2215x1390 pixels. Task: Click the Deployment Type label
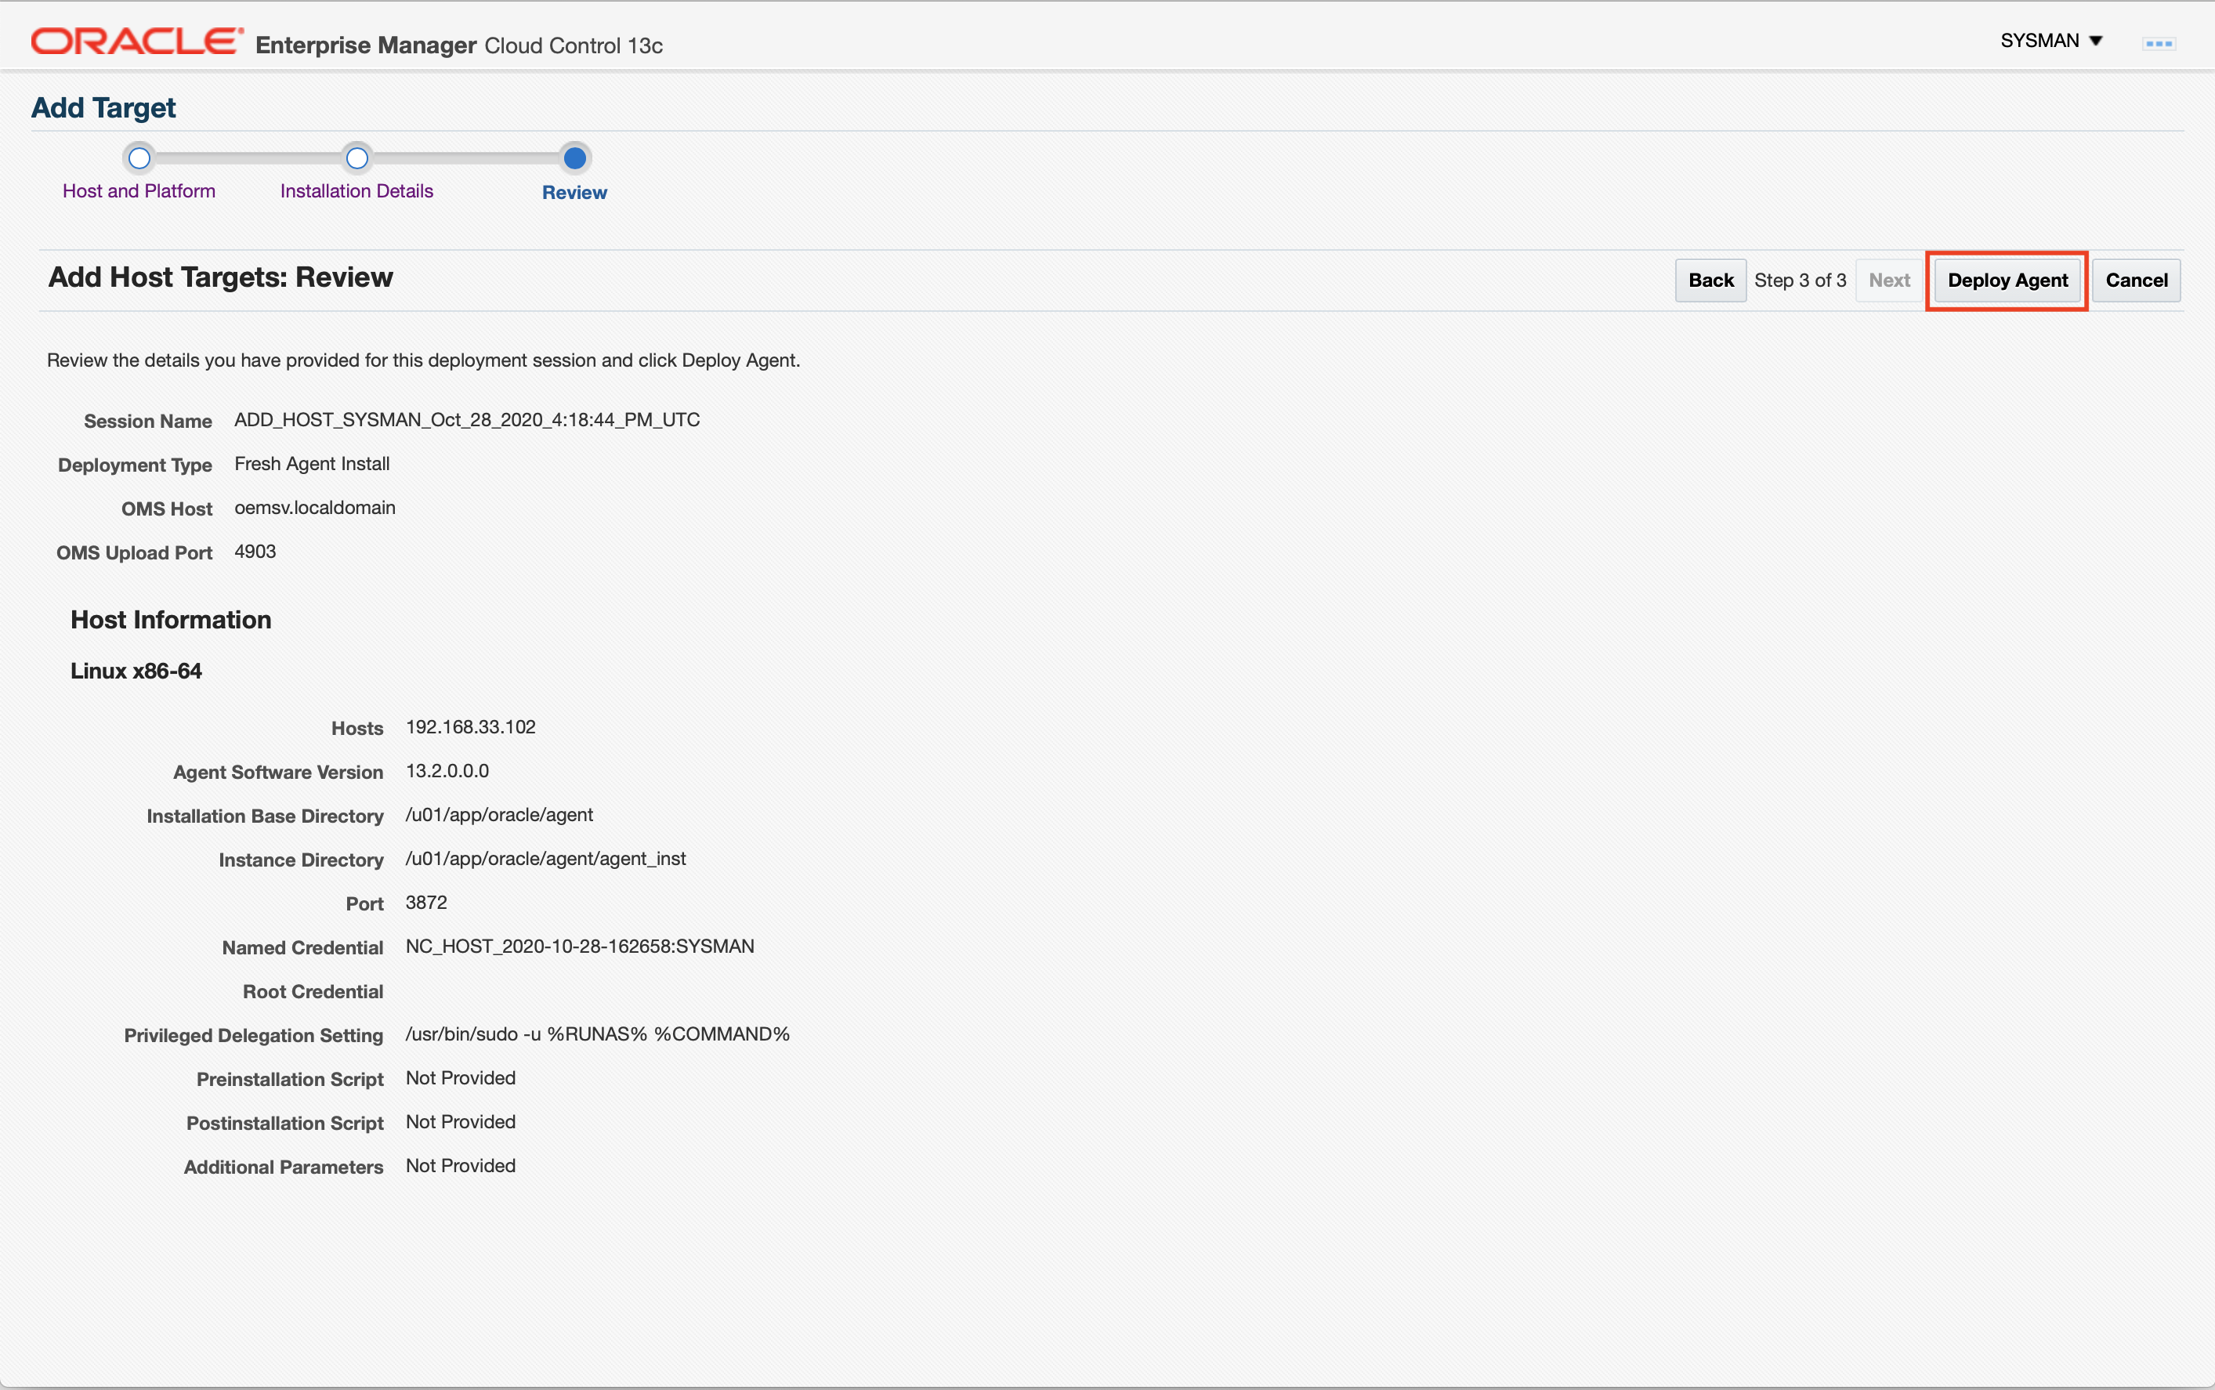135,465
